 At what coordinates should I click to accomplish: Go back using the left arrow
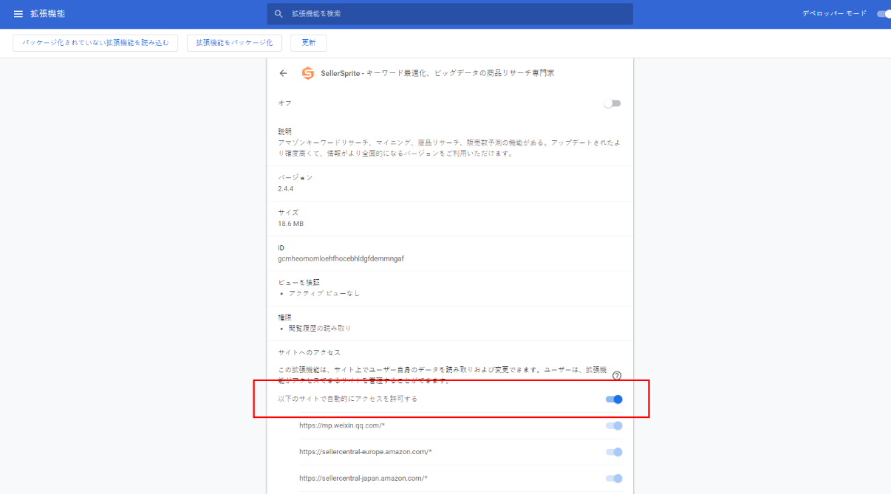coord(283,73)
